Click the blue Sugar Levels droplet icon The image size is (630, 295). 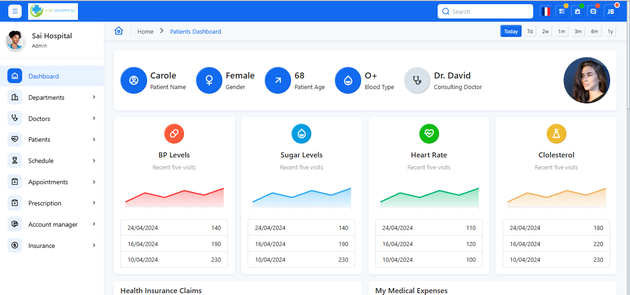[301, 133]
